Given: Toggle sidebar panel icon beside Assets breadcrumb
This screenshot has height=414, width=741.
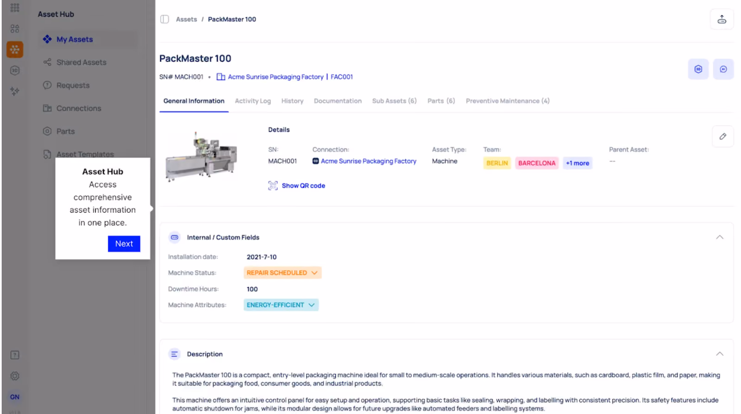Looking at the screenshot, I should [x=164, y=19].
